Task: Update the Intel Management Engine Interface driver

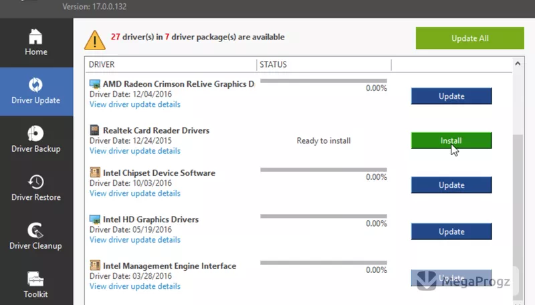Action: click(x=451, y=278)
